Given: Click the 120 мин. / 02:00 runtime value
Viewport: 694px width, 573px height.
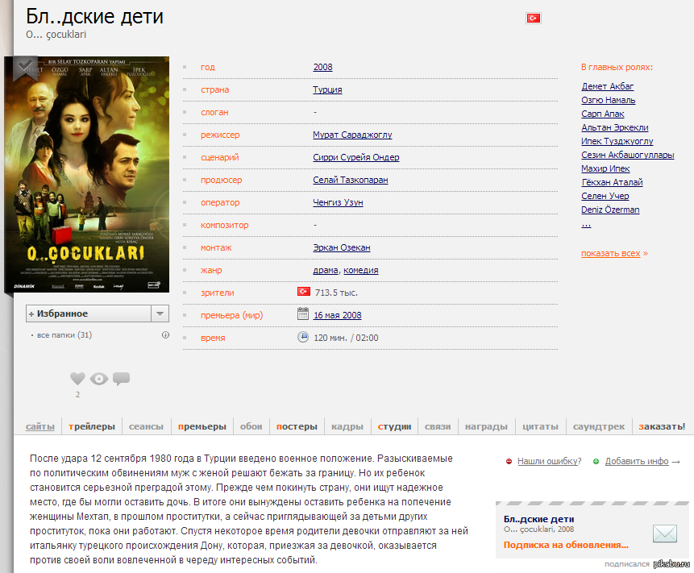Looking at the screenshot, I should point(346,338).
